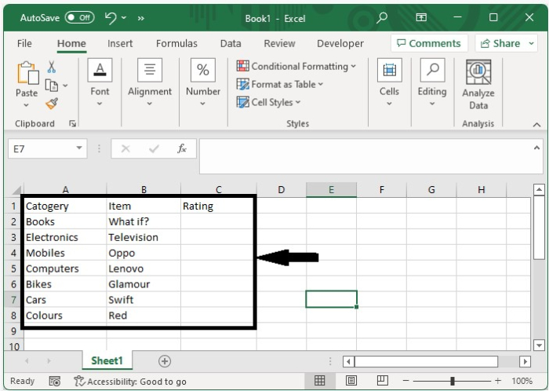Click the formula bar Enter checkmark
This screenshot has height=391, width=549.
point(154,149)
